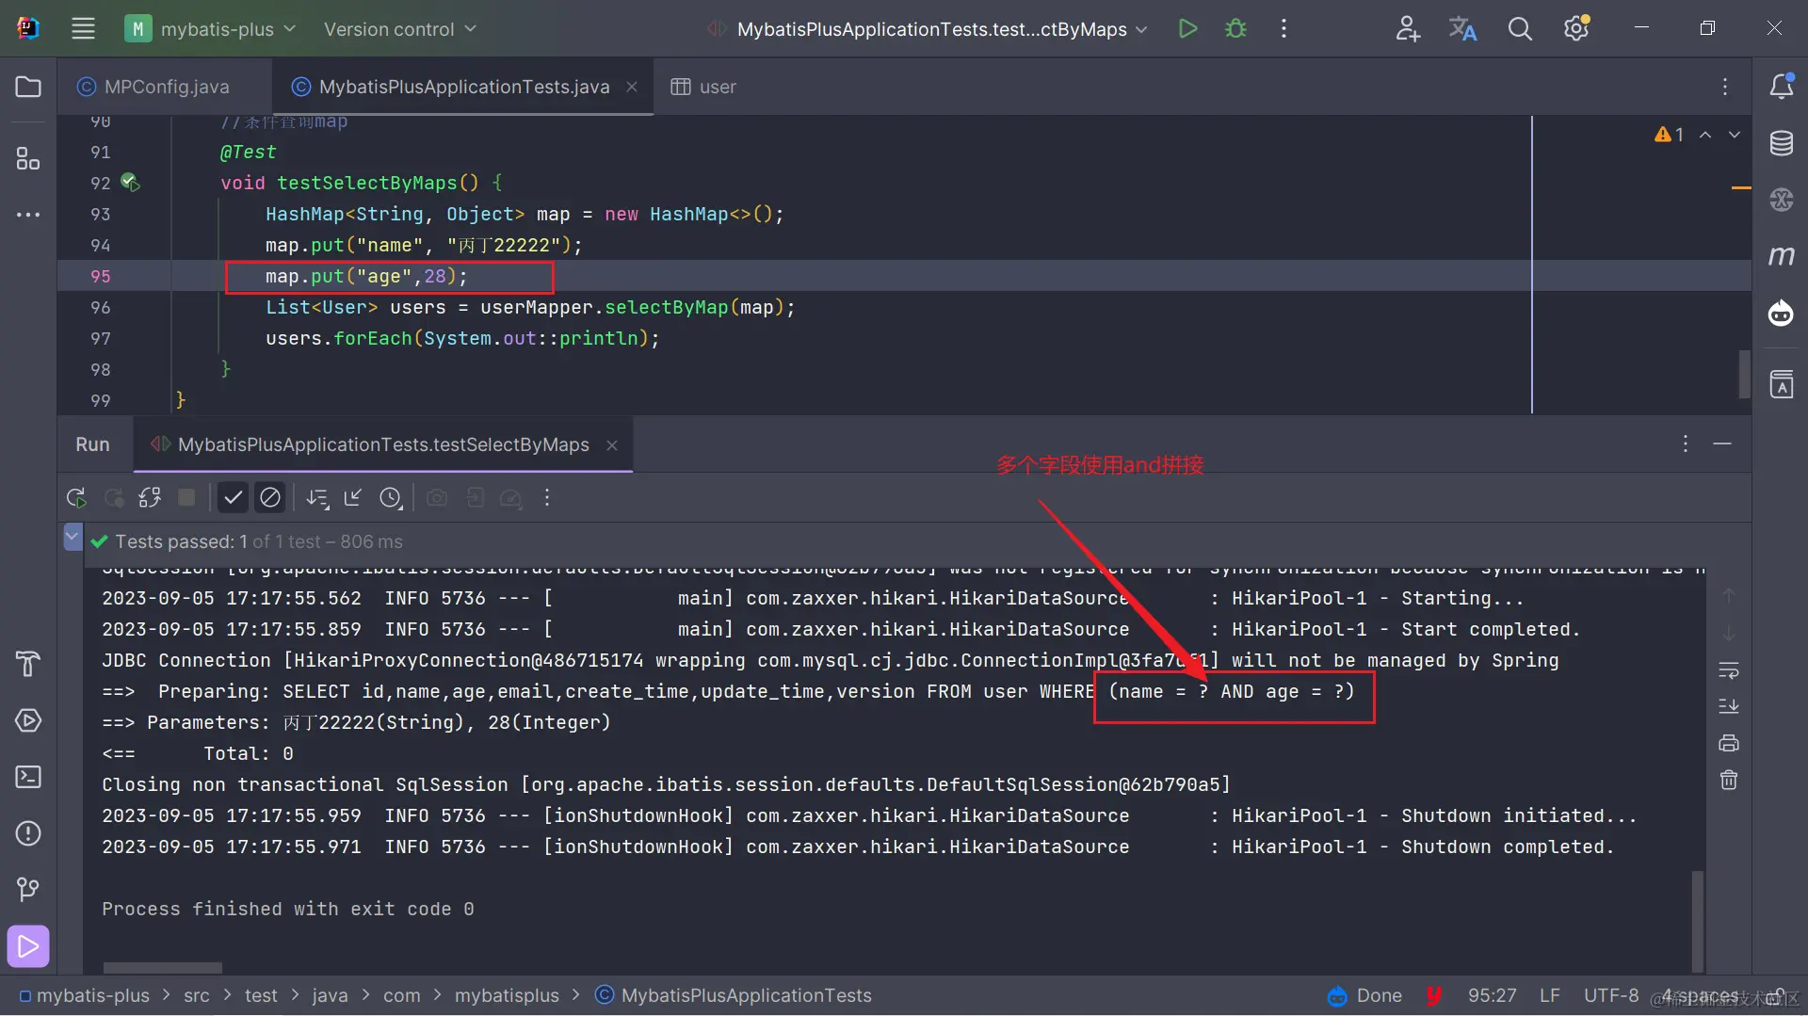This screenshot has width=1808, height=1016.
Task: Open the main hamburger menu
Action: pos(83,28)
